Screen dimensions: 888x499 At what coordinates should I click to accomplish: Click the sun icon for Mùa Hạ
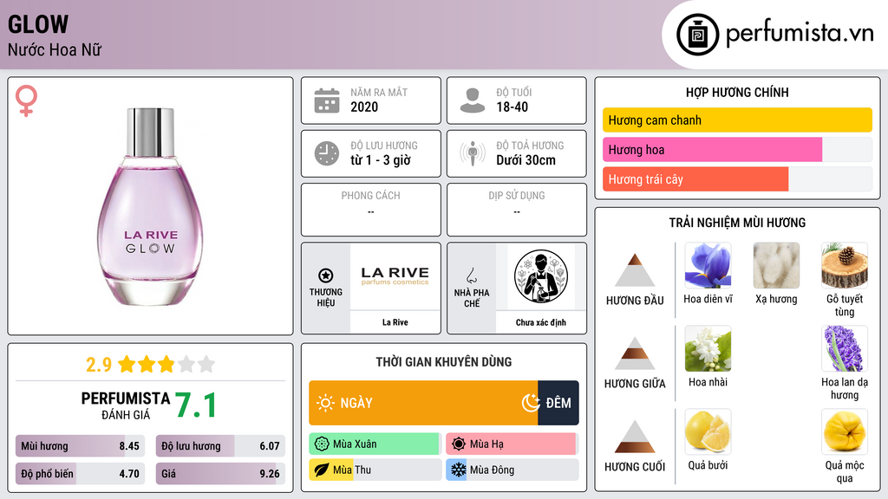coord(459,444)
